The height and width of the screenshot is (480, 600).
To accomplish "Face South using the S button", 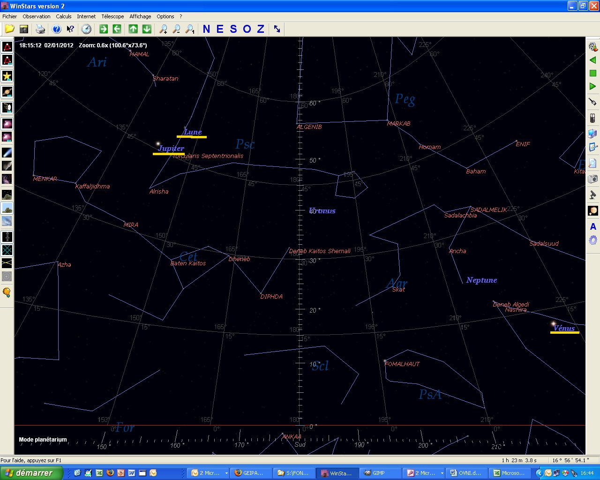I will pyautogui.click(x=233, y=29).
